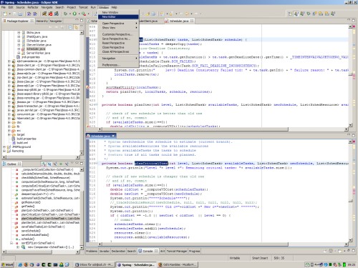
Task: Open the Refactor menu
Action: (33, 7)
